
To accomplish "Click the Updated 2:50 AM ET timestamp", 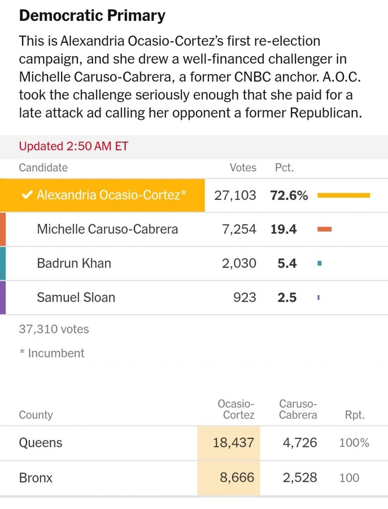I will point(74,146).
